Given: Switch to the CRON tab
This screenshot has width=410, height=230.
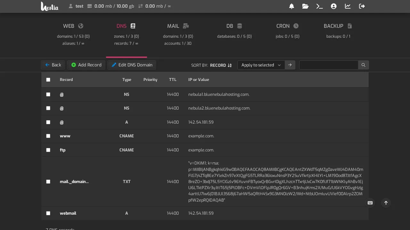Looking at the screenshot, I should pyautogui.click(x=288, y=35).
